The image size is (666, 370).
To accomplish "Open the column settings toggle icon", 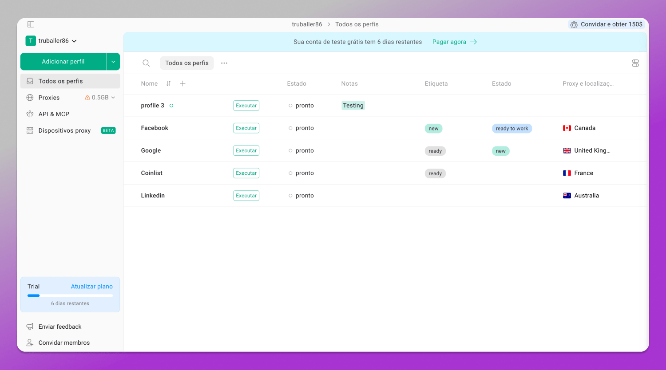I will point(635,63).
